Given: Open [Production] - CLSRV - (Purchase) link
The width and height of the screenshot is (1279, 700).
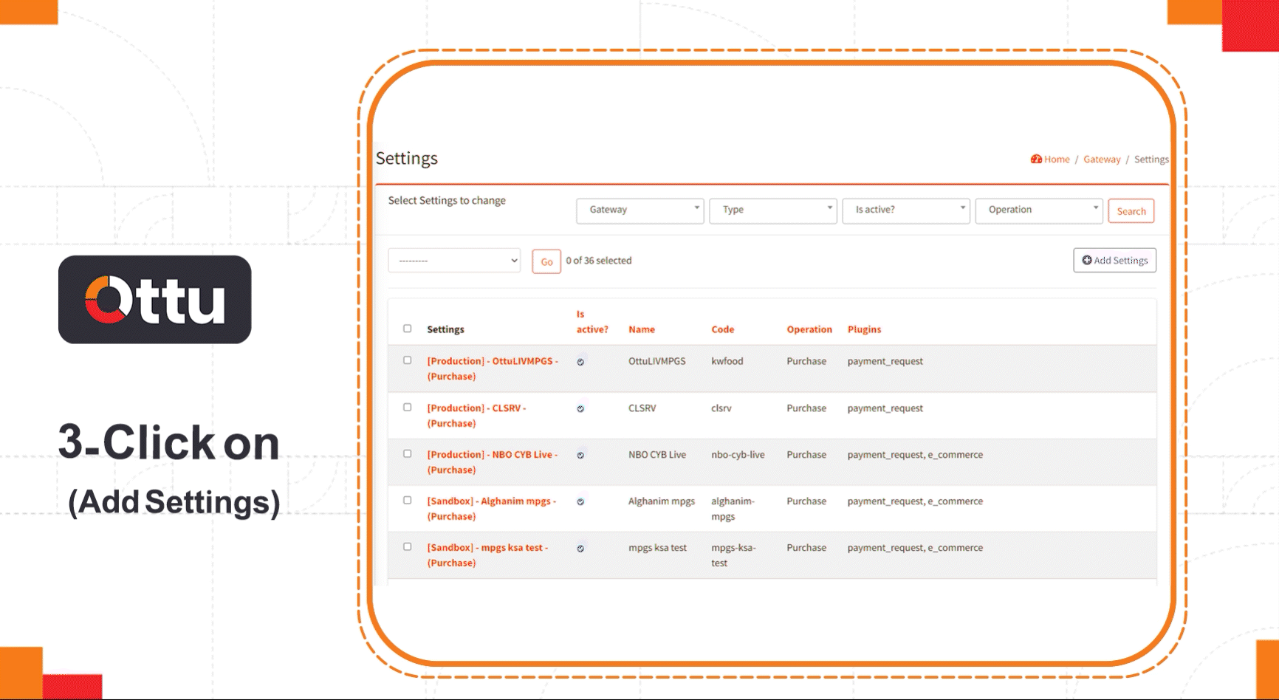Looking at the screenshot, I should (x=476, y=415).
